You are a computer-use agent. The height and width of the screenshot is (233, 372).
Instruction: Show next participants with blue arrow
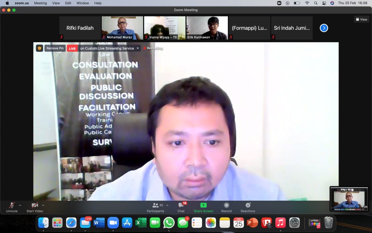pyautogui.click(x=324, y=28)
